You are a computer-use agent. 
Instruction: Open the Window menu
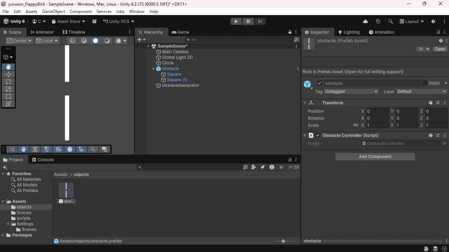point(137,11)
